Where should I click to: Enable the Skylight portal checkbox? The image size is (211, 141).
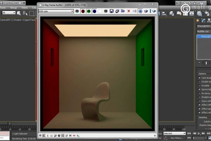(x=199, y=97)
